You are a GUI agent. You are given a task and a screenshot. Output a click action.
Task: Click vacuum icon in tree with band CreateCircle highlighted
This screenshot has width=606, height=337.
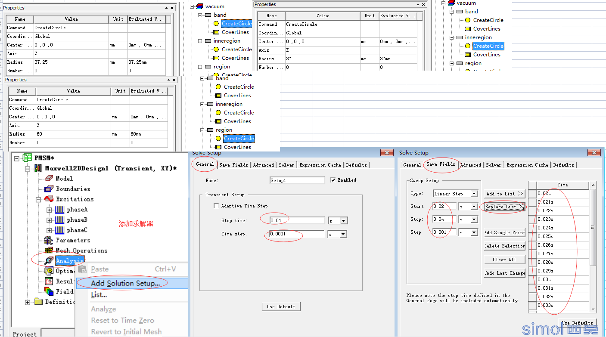tap(199, 6)
